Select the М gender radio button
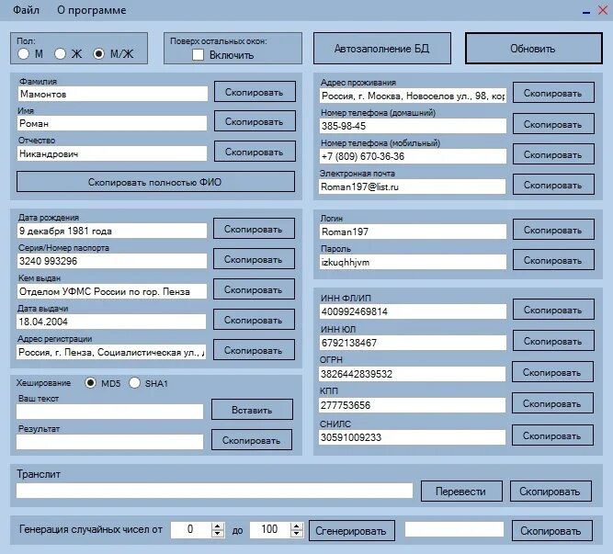Screen dimensions: 613x554 [x=24, y=53]
